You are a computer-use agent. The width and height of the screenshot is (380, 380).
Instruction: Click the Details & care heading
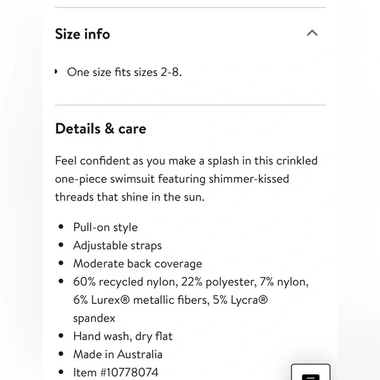click(x=101, y=128)
